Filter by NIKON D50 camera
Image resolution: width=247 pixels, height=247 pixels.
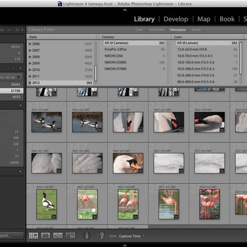(135, 56)
